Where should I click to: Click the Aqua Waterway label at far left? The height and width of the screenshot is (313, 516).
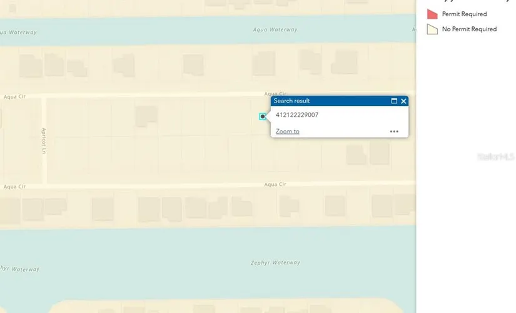click(18, 32)
